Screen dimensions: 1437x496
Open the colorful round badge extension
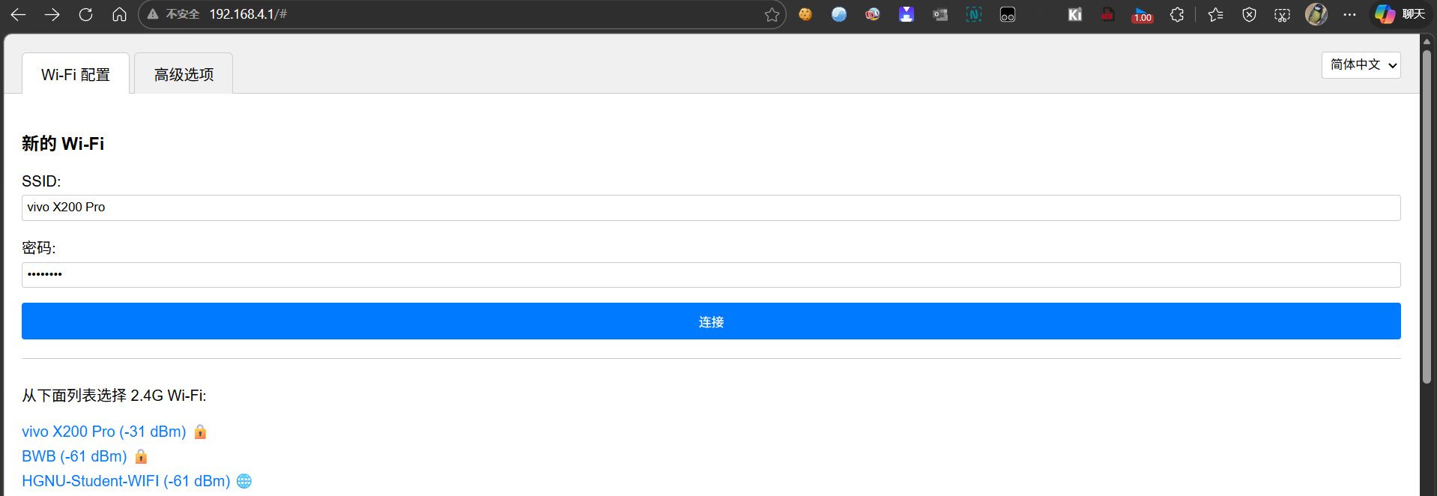(873, 14)
